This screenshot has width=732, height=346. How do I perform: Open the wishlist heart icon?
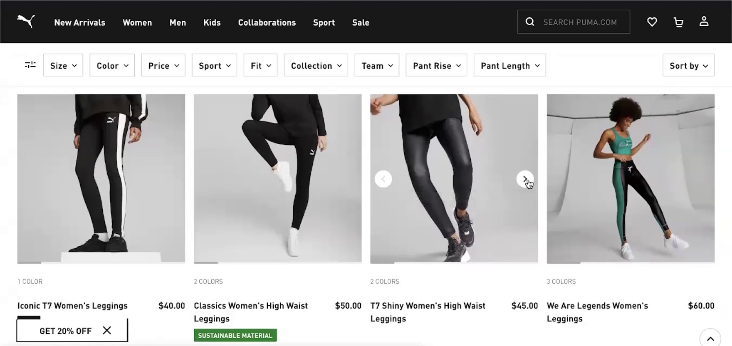pyautogui.click(x=652, y=22)
